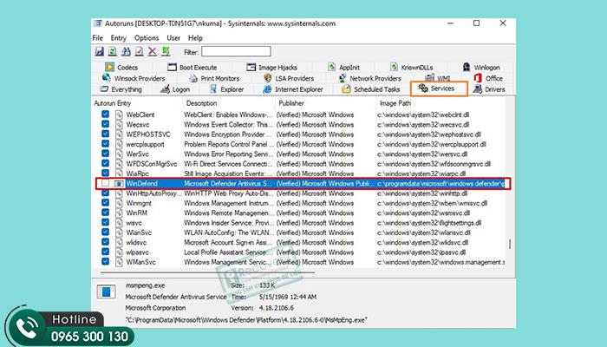Open the File menu

coord(97,38)
